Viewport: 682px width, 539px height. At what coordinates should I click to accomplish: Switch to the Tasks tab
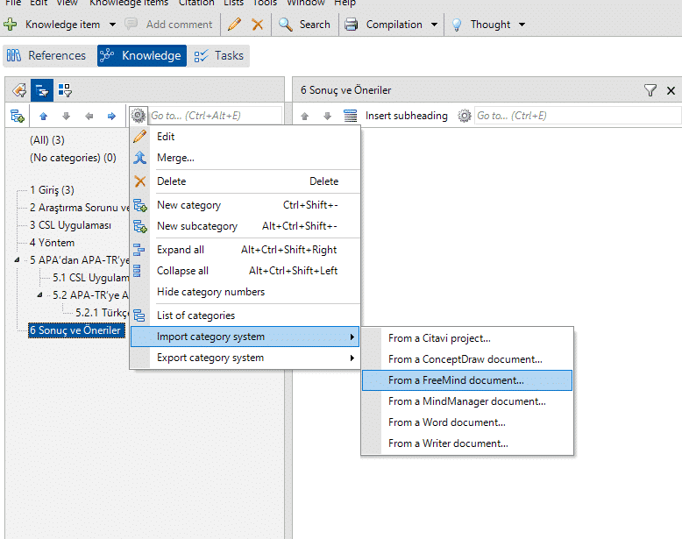(x=219, y=56)
